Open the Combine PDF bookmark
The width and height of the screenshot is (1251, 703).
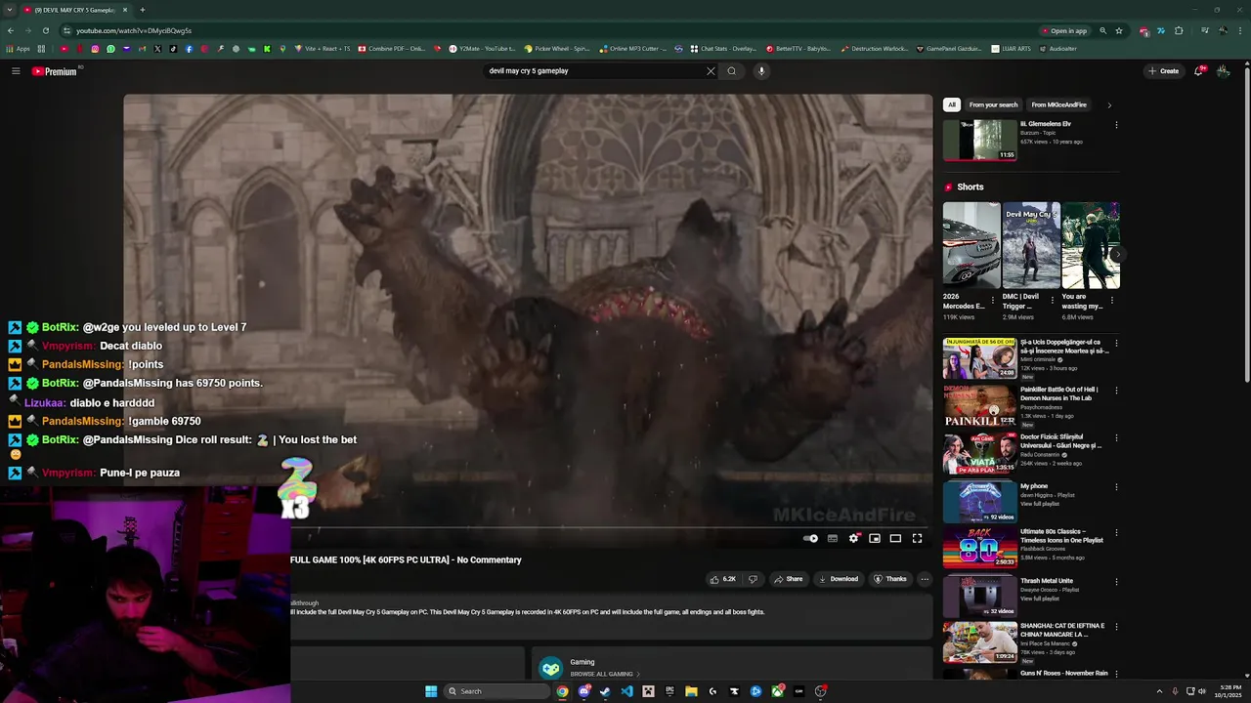pos(391,49)
